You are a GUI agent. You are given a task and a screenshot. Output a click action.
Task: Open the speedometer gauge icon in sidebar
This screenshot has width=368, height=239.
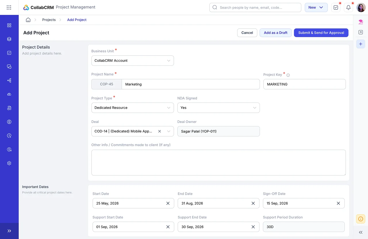9,94
